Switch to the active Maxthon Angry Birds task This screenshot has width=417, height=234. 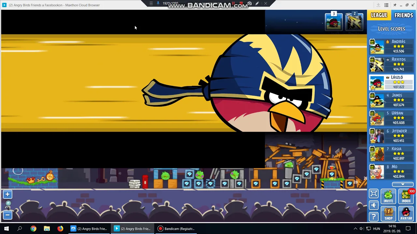tap(133, 228)
